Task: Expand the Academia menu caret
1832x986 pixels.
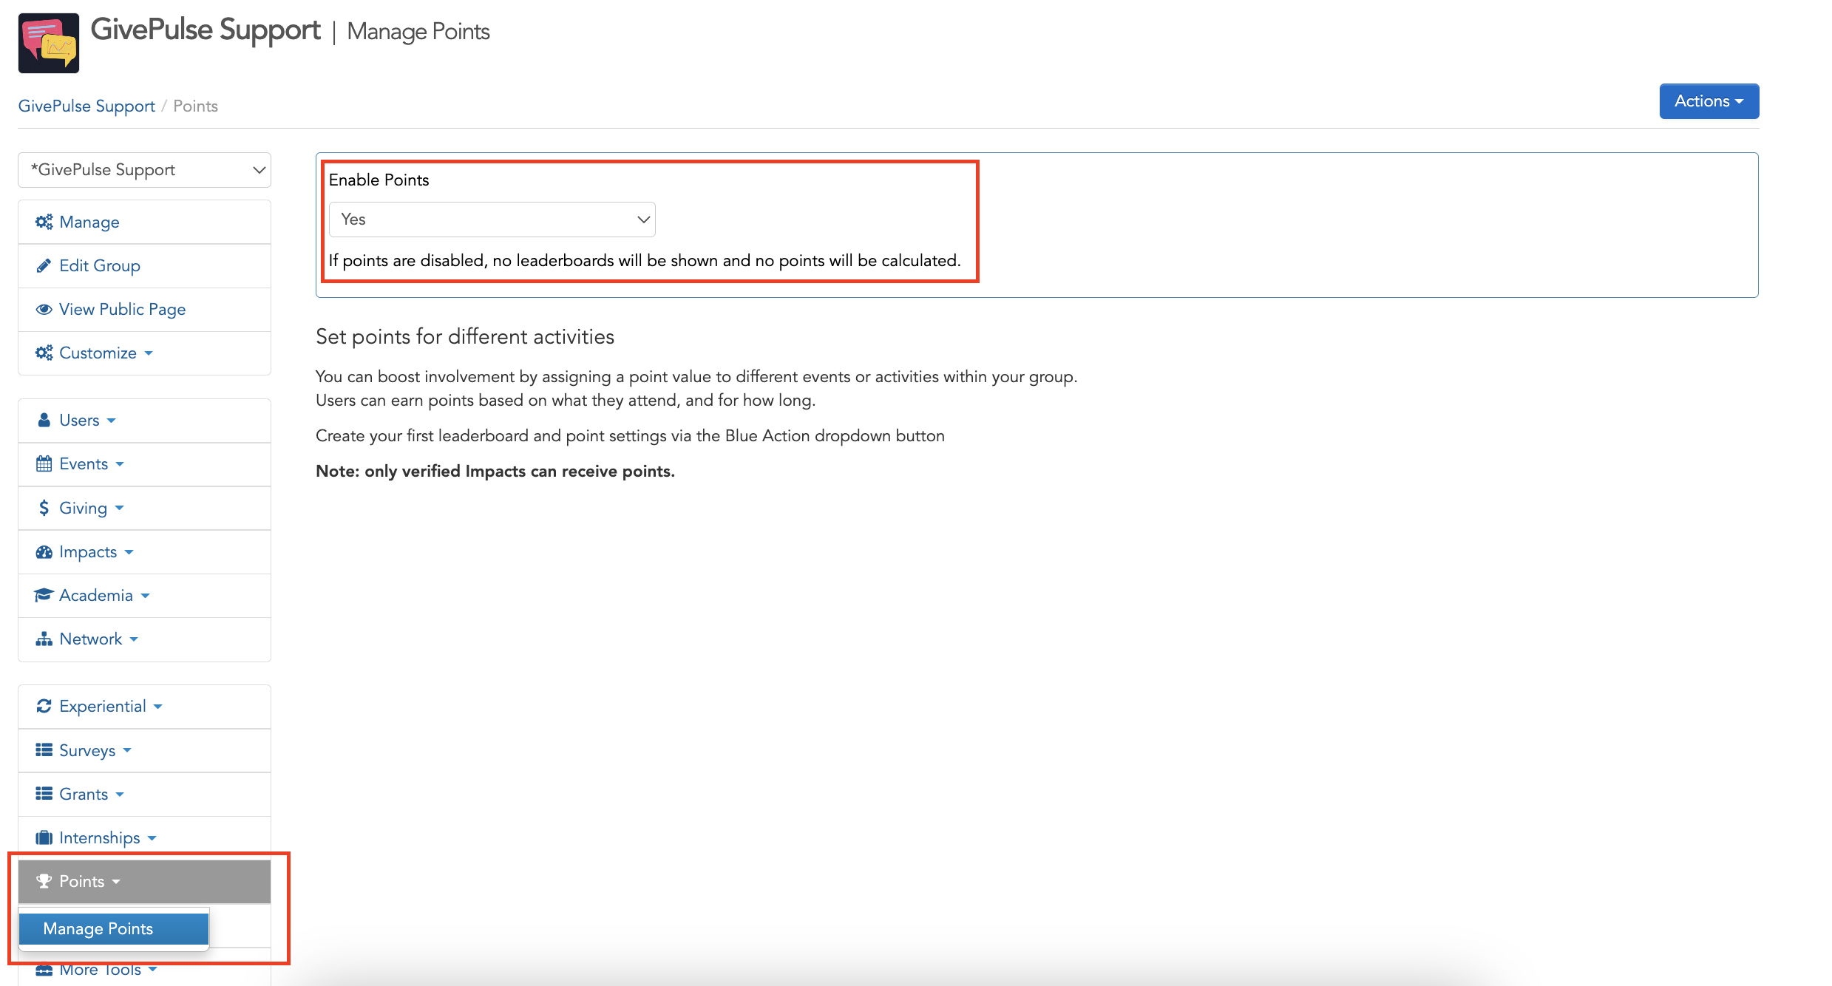Action: coord(146,596)
